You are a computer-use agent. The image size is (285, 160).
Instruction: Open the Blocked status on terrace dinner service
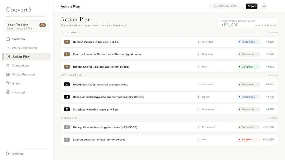pyautogui.click(x=248, y=140)
